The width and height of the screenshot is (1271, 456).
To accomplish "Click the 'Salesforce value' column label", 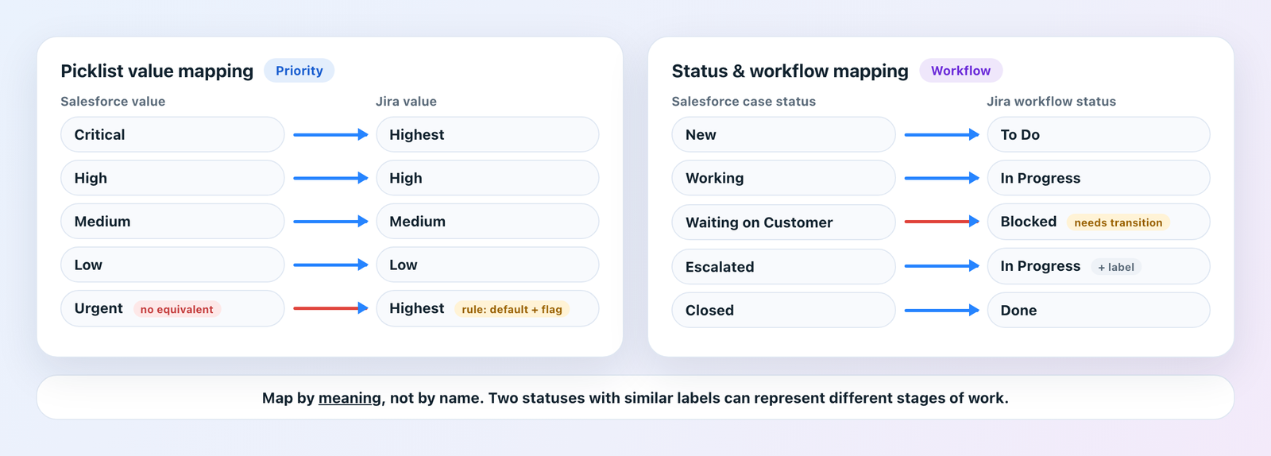I will click(113, 101).
